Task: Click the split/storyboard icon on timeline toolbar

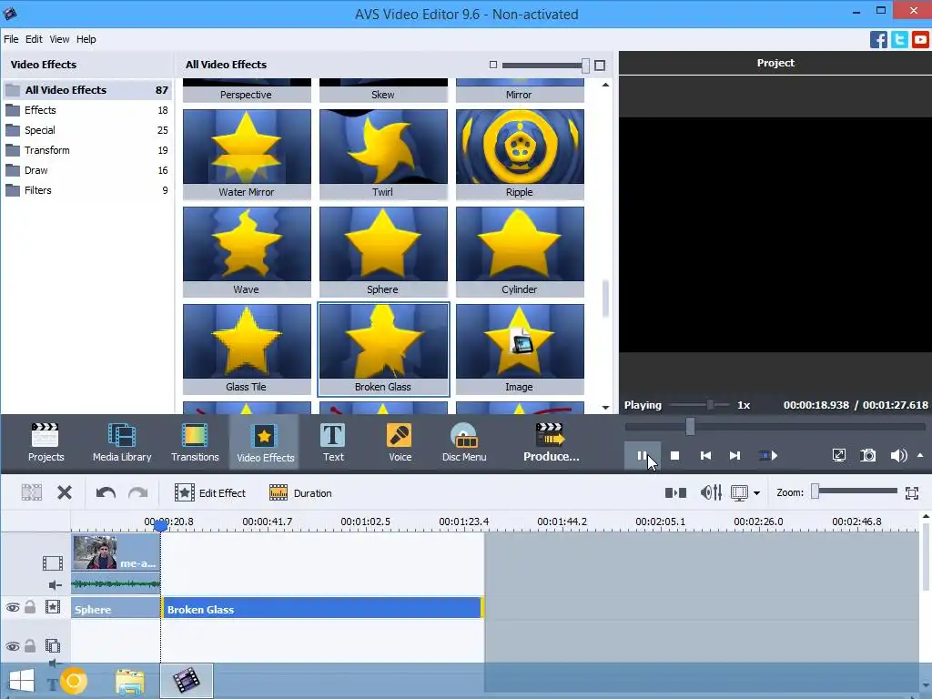Action: (x=675, y=492)
